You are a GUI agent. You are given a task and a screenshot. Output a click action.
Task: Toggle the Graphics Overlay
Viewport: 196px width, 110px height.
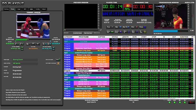(118, 32)
